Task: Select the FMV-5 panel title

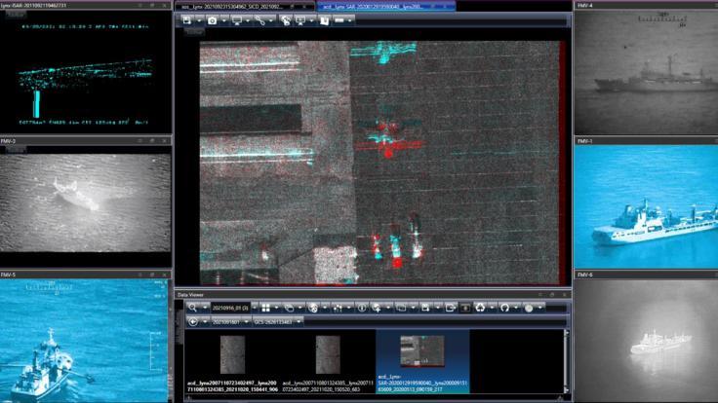Action: pyautogui.click(x=8, y=275)
